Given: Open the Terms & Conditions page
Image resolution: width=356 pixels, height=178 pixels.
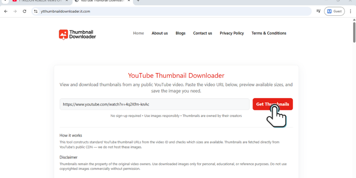Looking at the screenshot, I should (x=269, y=33).
